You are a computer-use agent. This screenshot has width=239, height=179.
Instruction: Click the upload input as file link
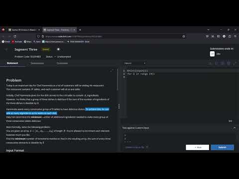[x=134, y=147]
